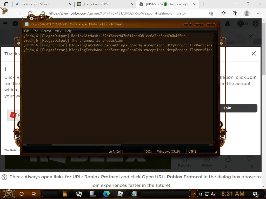Open Task View on taskbar
This screenshot has height=199, width=266.
[34, 194]
